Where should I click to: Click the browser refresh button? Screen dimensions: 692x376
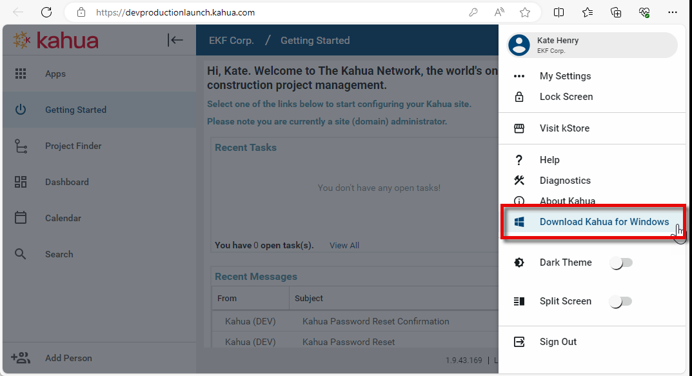46,12
